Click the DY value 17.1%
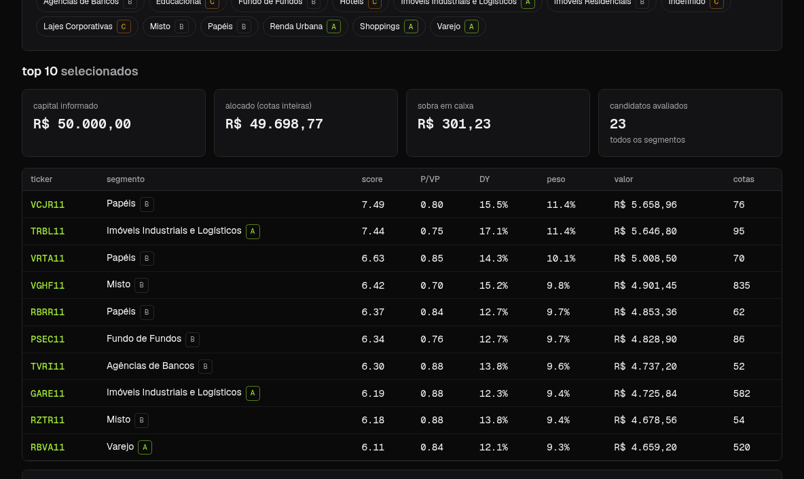 pos(494,231)
